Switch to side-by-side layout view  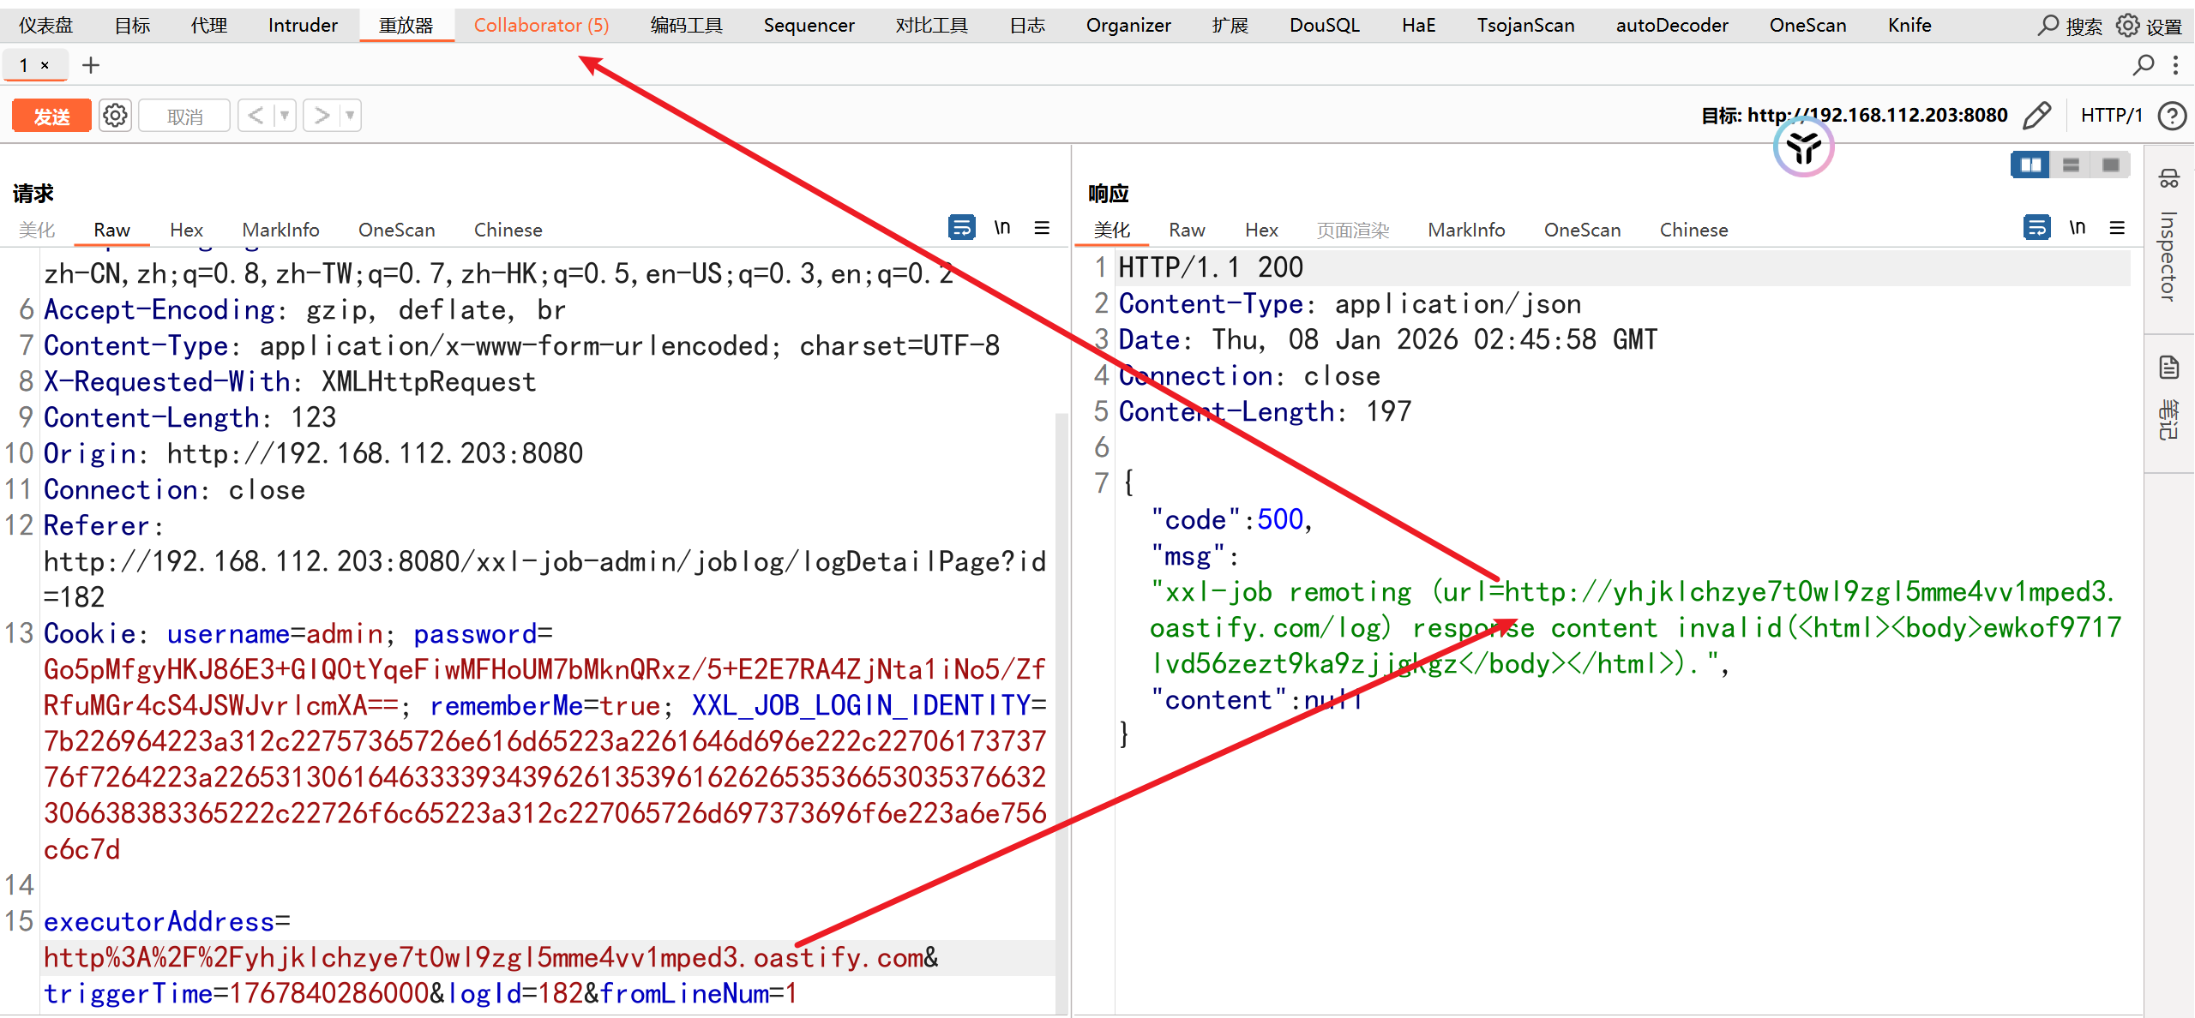tap(2030, 165)
